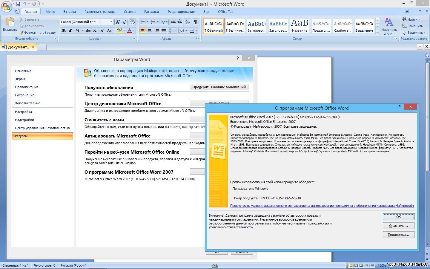
Task: Click Help icon in ribbon top right
Action: point(407,11)
